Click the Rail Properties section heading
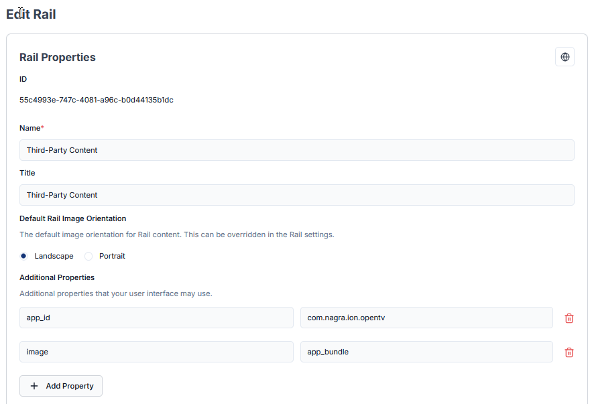 point(58,58)
